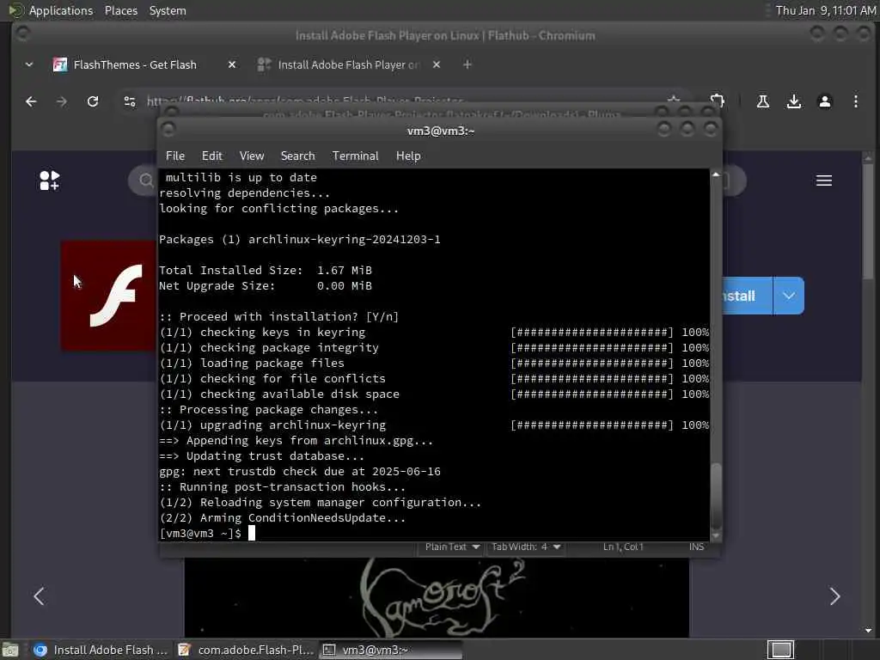Click the forward navigation arrow in Chromium

coord(62,101)
